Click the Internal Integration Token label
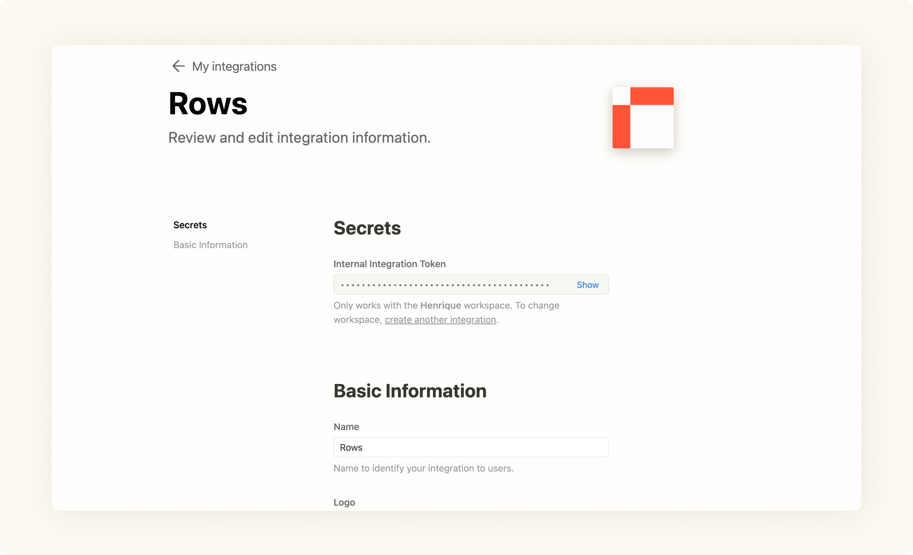 click(389, 264)
